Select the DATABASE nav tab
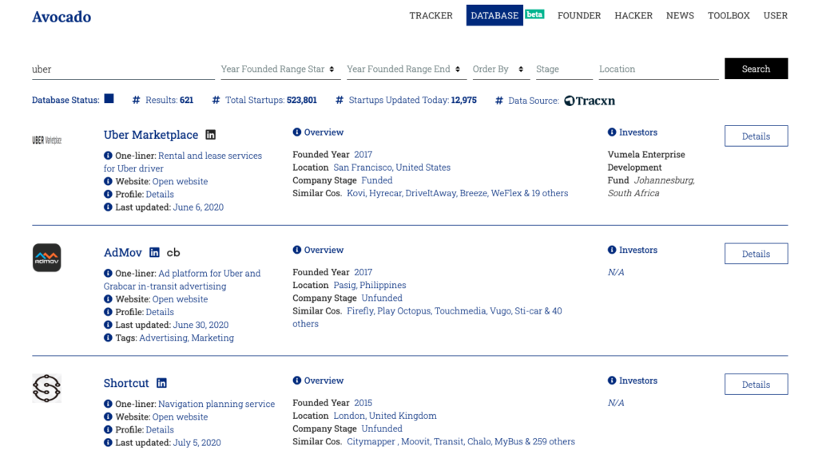 coord(494,16)
